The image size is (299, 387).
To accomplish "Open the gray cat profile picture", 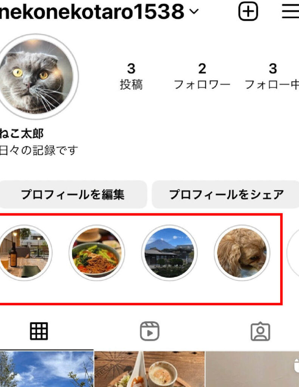I will (36, 76).
